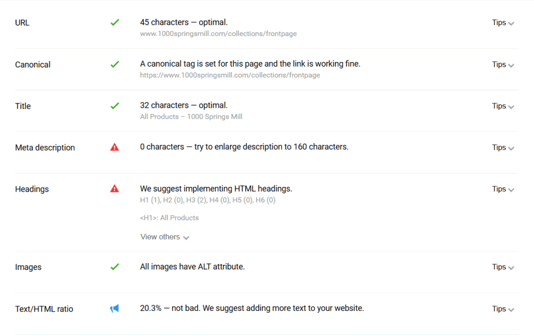Open Tips for the Title row

(x=503, y=106)
